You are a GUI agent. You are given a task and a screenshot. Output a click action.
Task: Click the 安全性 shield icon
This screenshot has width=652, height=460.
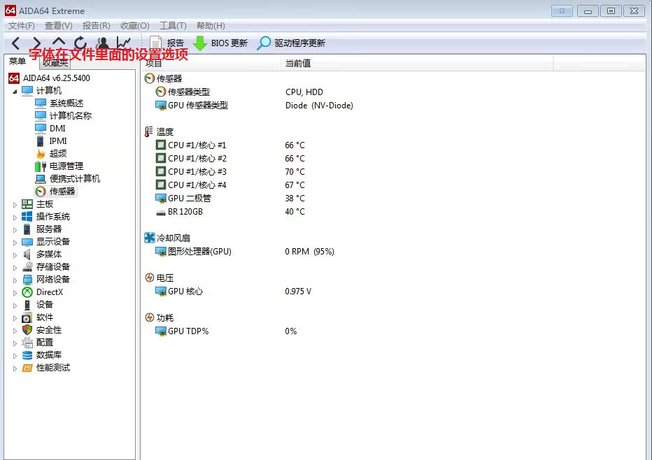click(27, 330)
